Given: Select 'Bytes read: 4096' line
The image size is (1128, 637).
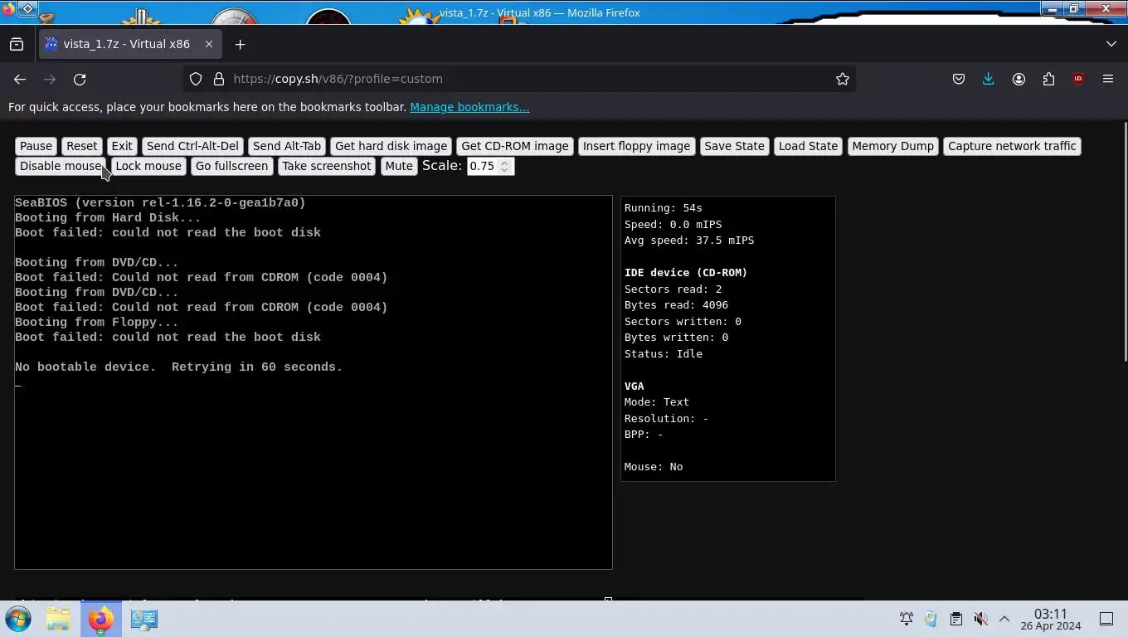Looking at the screenshot, I should 676,305.
